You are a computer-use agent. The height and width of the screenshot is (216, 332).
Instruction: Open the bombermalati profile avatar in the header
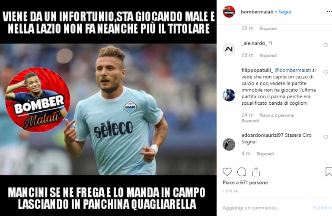[229, 12]
